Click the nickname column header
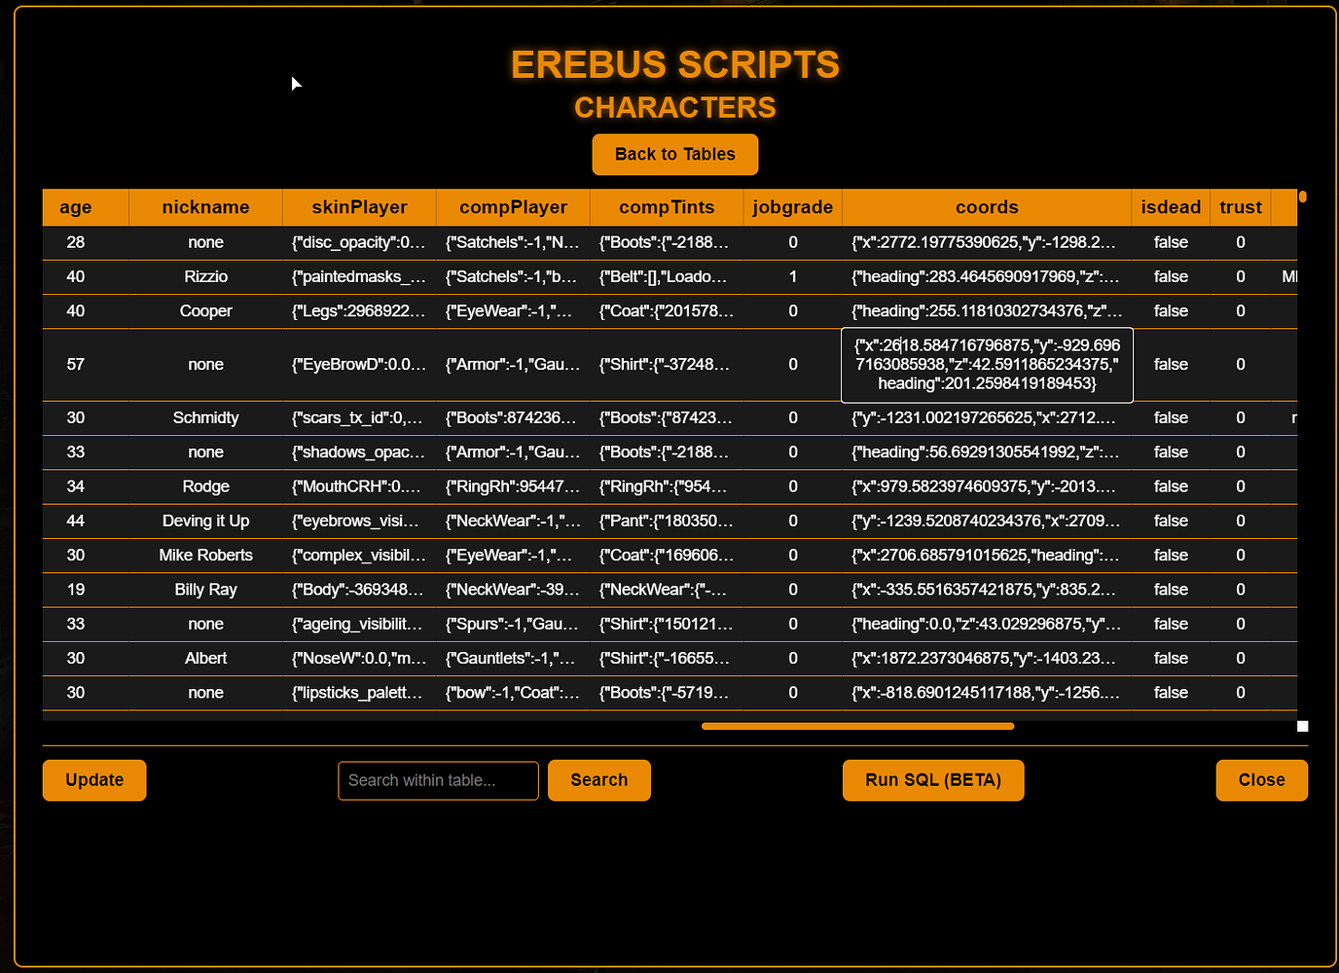Viewport: 1339px width, 973px height. (x=205, y=206)
